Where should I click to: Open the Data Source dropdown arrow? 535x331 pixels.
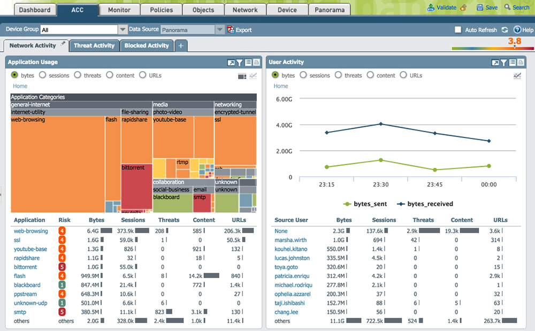tap(220, 29)
